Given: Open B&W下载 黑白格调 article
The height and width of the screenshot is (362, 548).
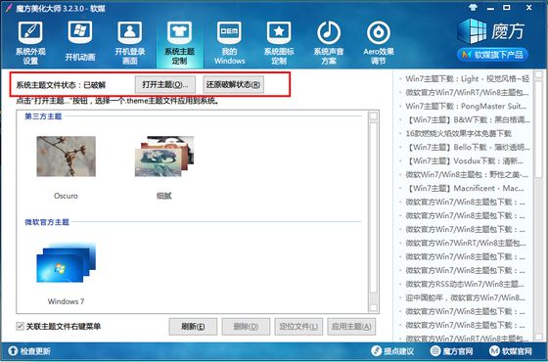Looking at the screenshot, I should pyautogui.click(x=468, y=119).
